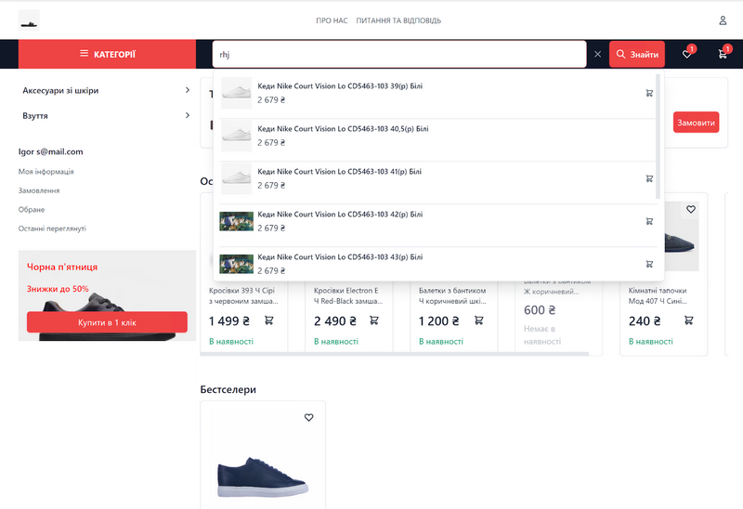Click the Замовити button

pyautogui.click(x=696, y=123)
